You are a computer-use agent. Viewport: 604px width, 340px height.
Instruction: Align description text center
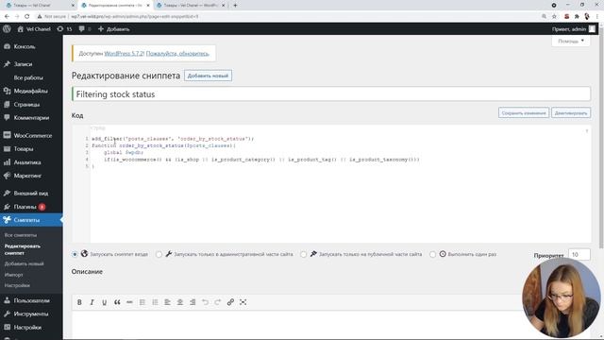[180, 302]
